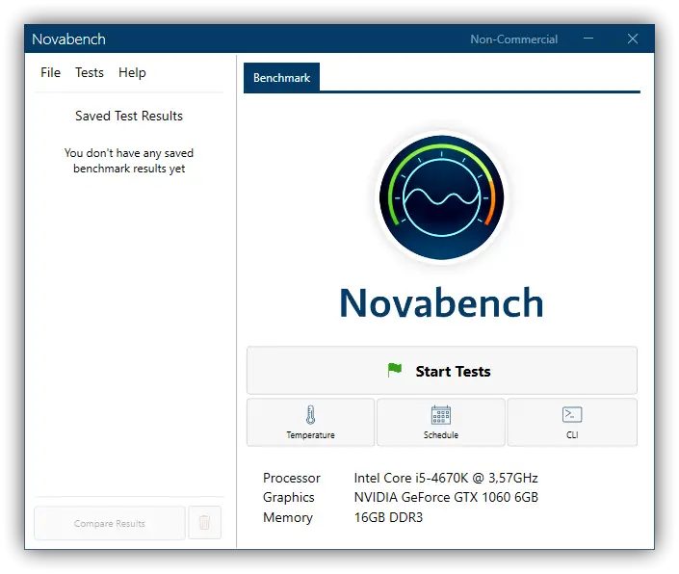
Task: Click the green flag icon
Action: click(x=395, y=370)
